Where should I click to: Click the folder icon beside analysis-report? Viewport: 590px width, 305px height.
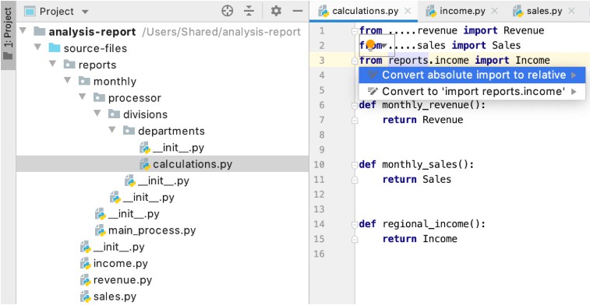pyautogui.click(x=39, y=32)
